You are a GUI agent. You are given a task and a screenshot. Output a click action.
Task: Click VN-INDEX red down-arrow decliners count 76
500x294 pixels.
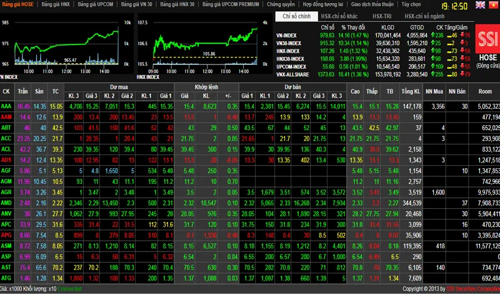coord(466,35)
